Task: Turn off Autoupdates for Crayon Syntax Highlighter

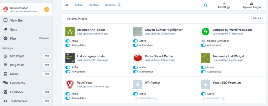Action: click(x=135, y=45)
